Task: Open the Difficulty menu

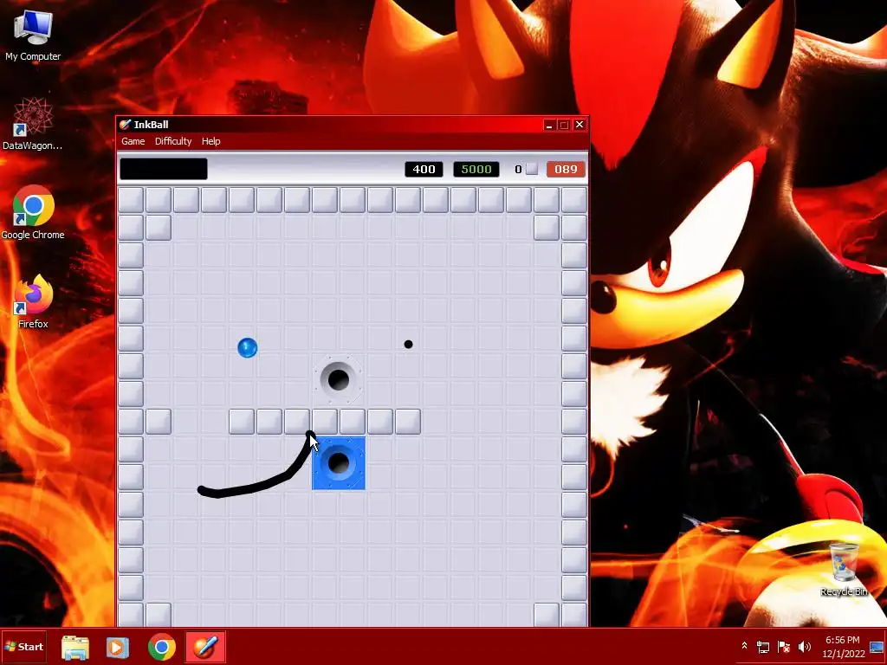Action: click(x=173, y=141)
